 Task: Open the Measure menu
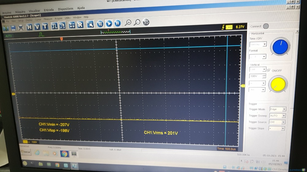(48, 19)
